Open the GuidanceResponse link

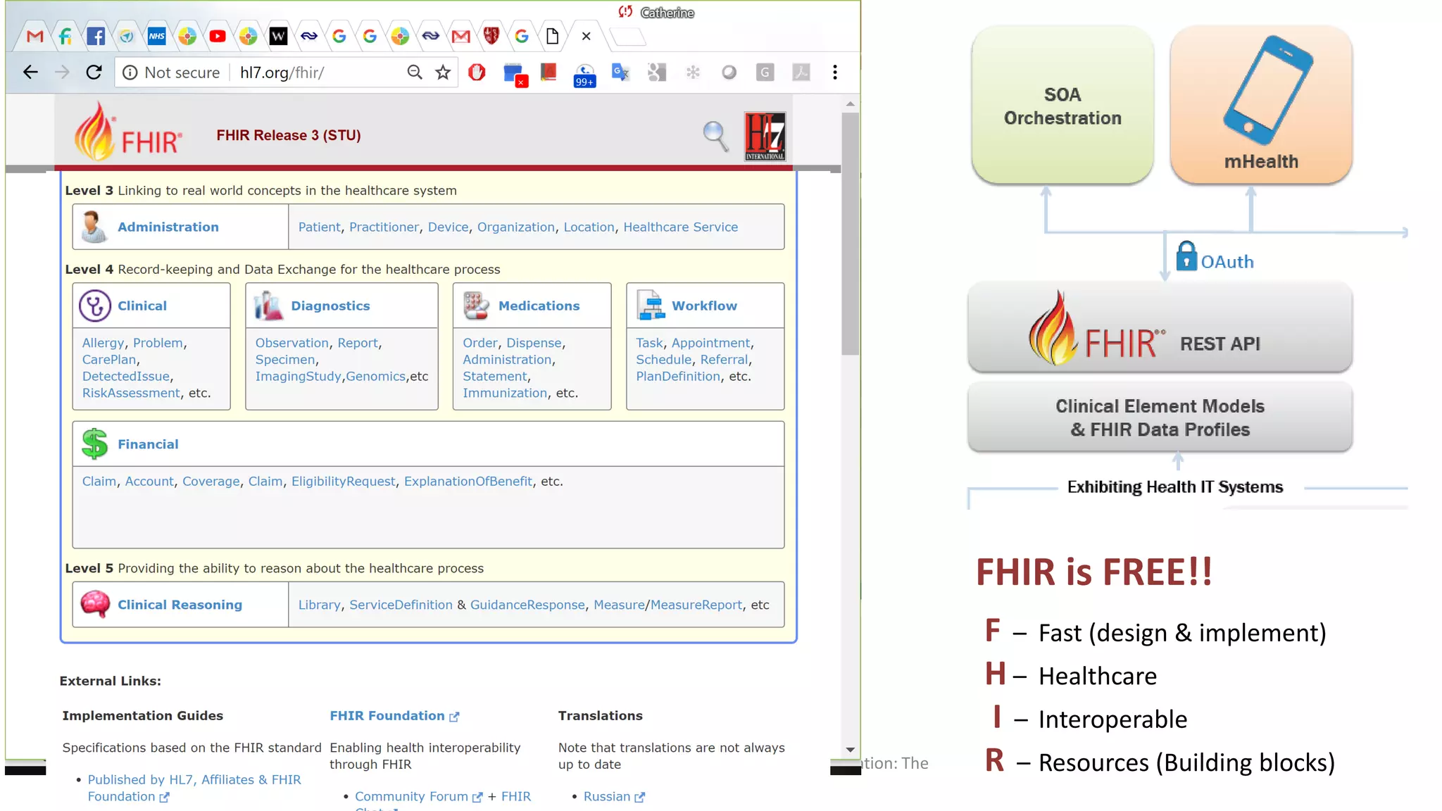point(527,605)
